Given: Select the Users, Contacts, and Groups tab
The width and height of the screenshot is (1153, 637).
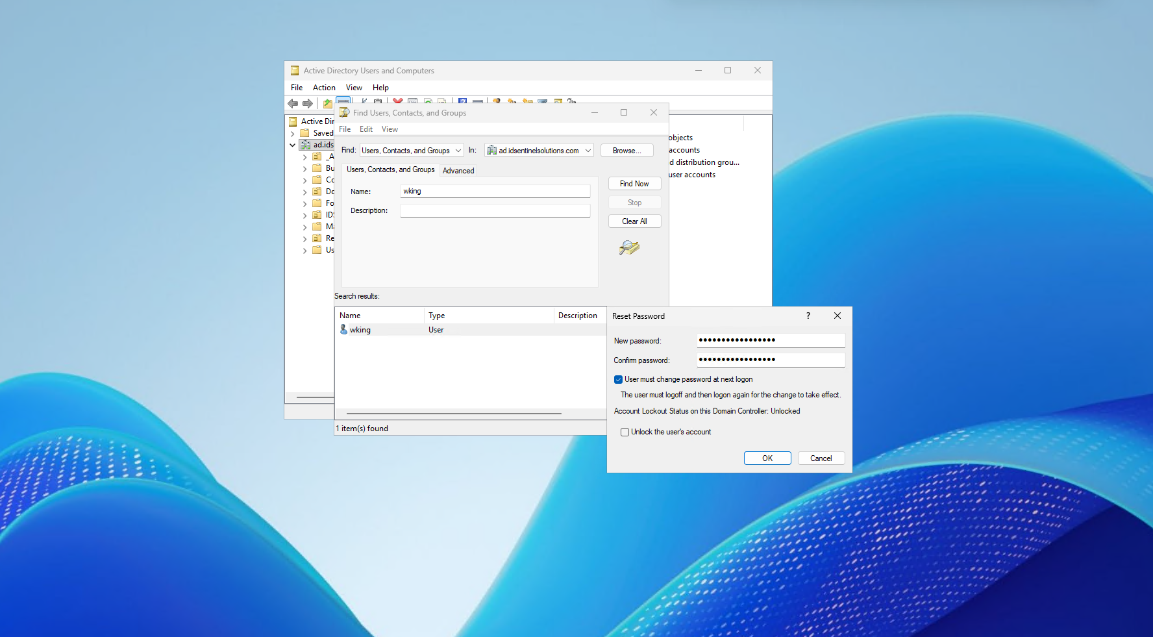Looking at the screenshot, I should point(391,169).
